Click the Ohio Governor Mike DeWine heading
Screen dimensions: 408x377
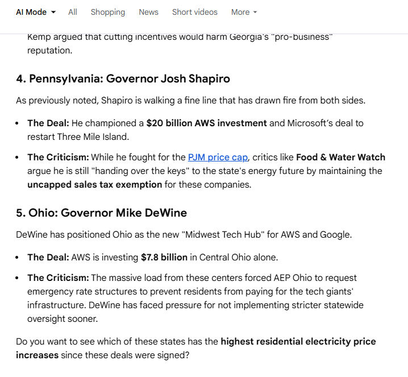pyautogui.click(x=101, y=213)
